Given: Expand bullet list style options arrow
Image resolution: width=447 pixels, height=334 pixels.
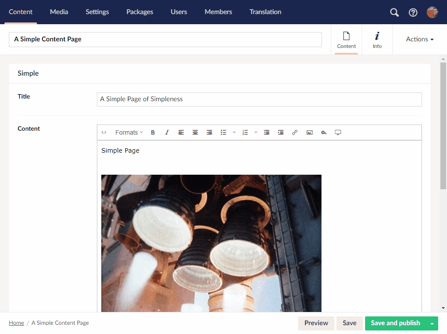Looking at the screenshot, I should [234, 132].
